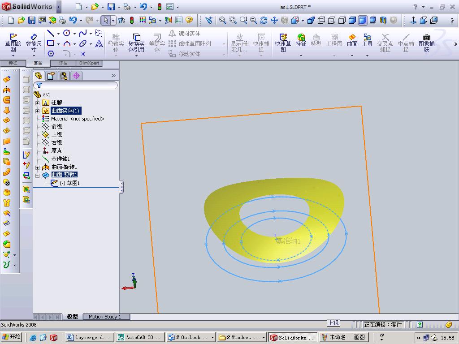This screenshot has height=344, width=459.
Task: Select the 上视 plane tree item
Action: pyautogui.click(x=52, y=134)
